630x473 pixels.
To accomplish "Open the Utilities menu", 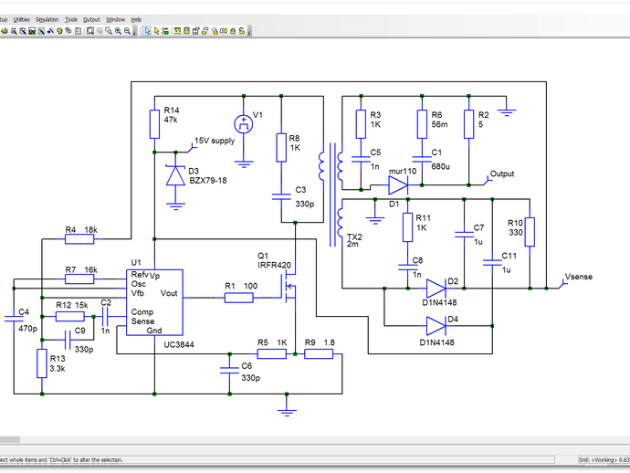I will click(21, 19).
